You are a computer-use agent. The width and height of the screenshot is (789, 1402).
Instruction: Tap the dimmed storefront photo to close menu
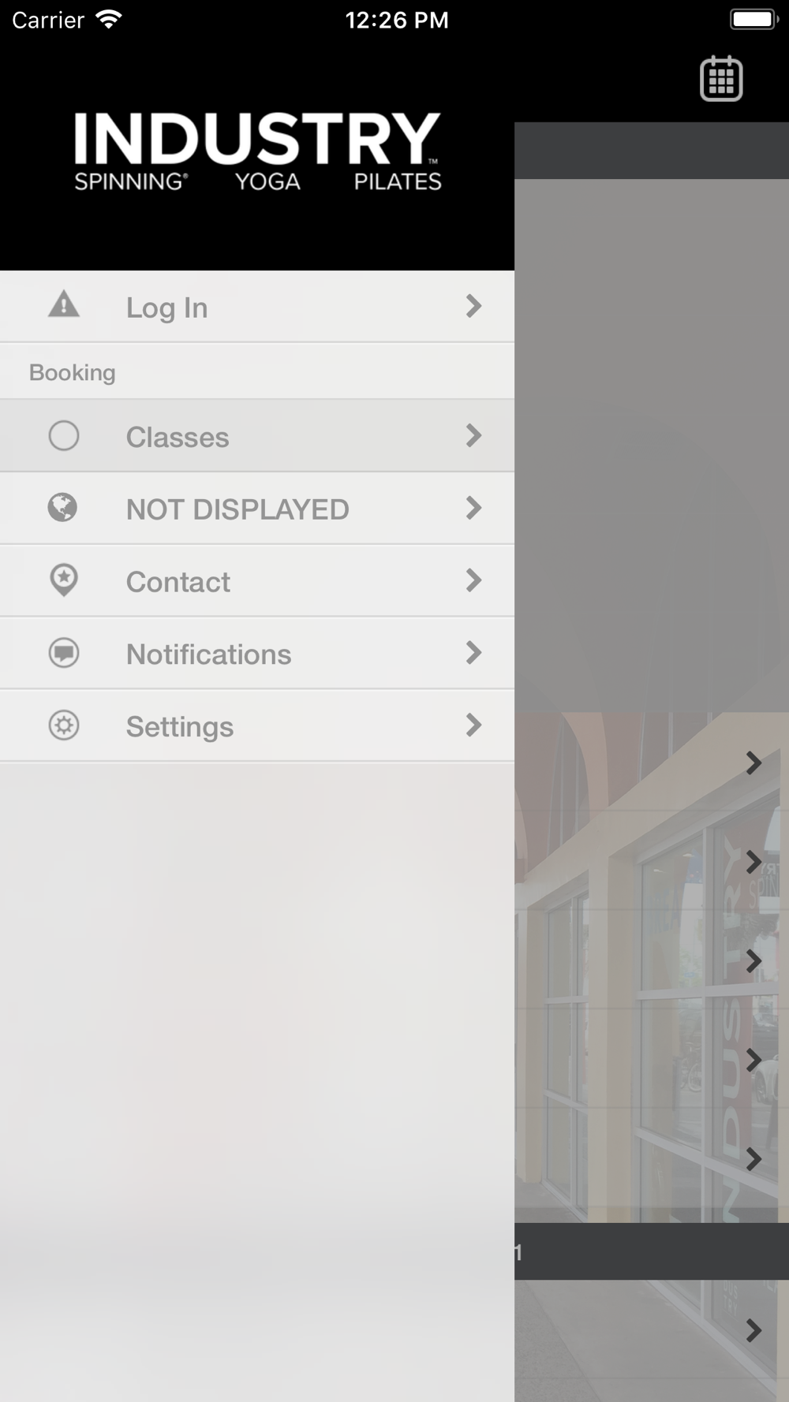(652, 967)
